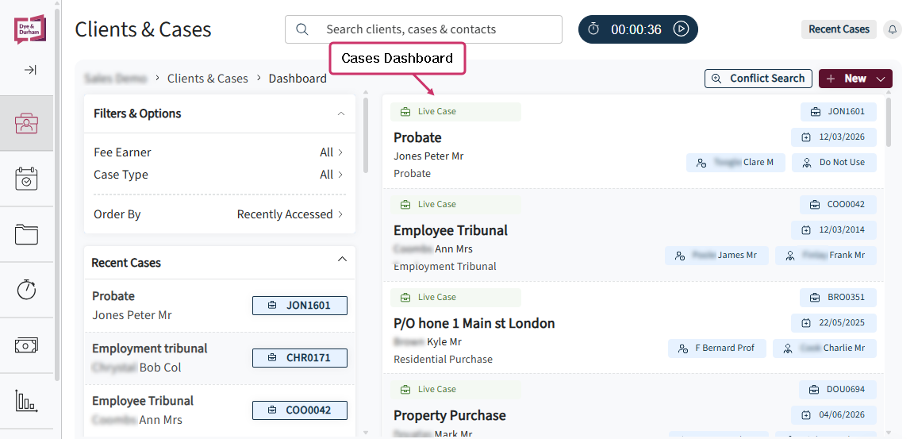Click the 00:00:36 timer display
The width and height of the screenshot is (914, 439).
tap(636, 29)
